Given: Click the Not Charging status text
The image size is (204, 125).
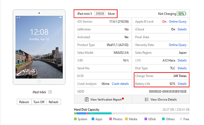Looking at the screenshot, I should tap(167, 14).
